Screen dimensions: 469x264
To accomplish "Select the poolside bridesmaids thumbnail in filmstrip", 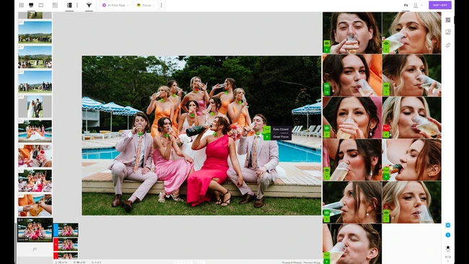I will click(35, 131).
